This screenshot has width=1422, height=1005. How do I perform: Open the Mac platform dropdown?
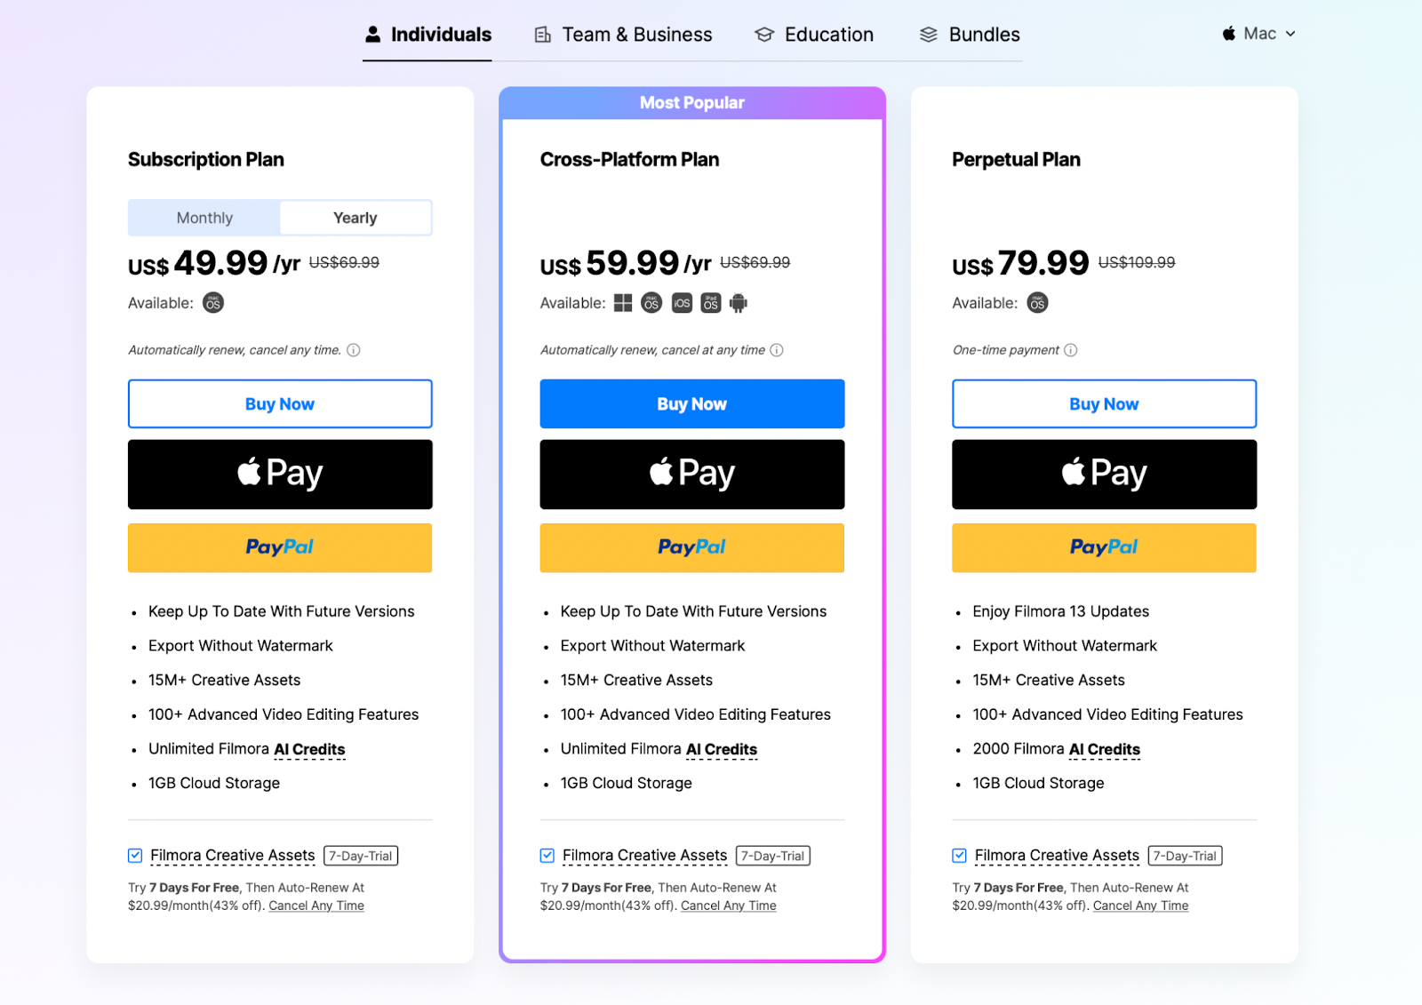1258,34
